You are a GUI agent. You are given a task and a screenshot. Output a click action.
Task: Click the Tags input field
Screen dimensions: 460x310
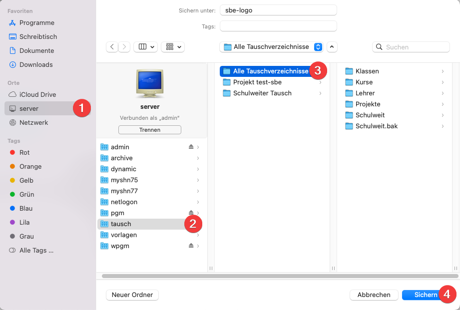tap(278, 26)
